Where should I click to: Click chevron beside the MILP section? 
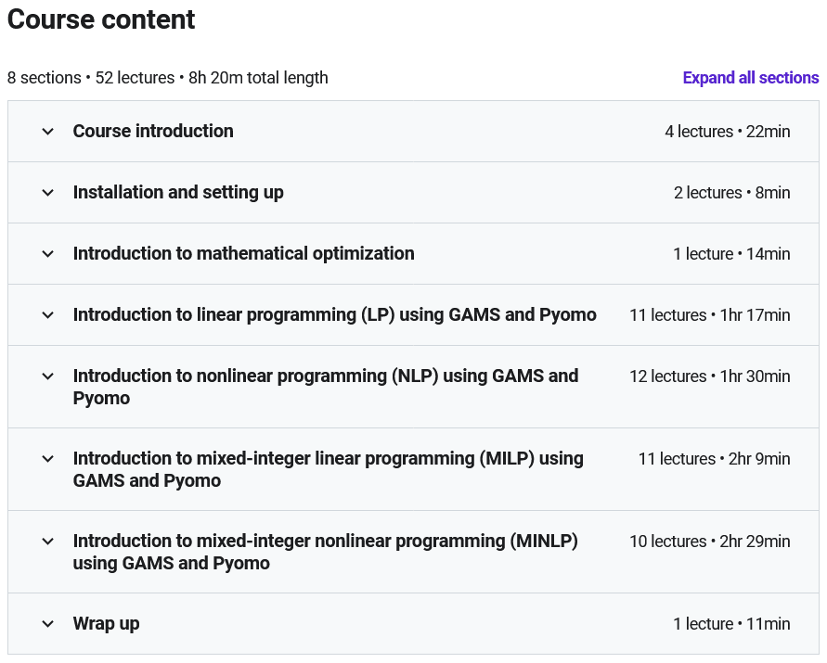click(x=48, y=459)
